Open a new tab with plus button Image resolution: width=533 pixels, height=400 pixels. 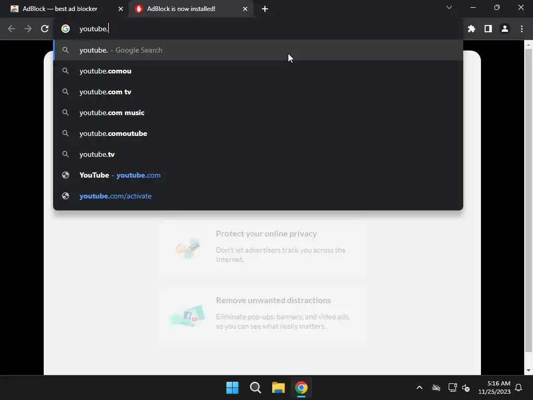(265, 9)
